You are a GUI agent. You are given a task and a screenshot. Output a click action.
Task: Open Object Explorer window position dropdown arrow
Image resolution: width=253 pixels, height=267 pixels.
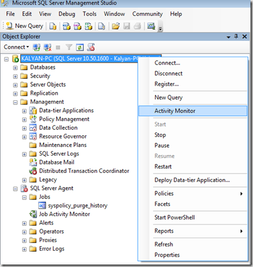pos(228,37)
